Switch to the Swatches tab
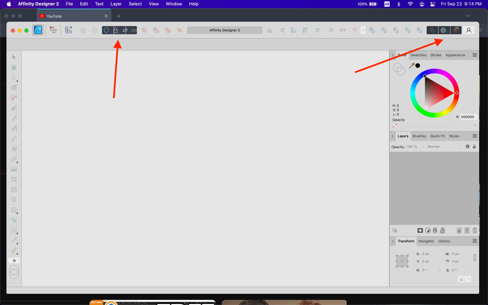 (x=418, y=55)
